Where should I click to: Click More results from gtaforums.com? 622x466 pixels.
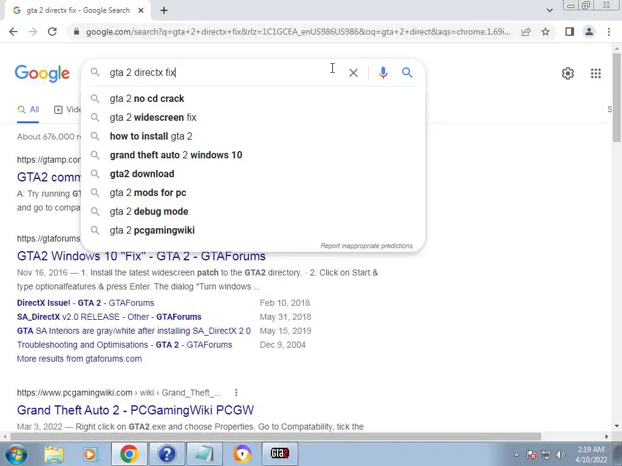(80, 359)
